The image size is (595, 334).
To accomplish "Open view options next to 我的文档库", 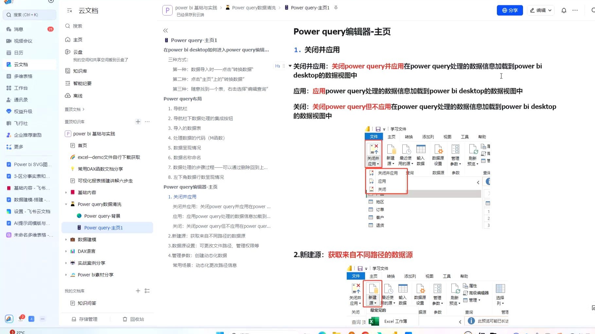I will (x=147, y=291).
